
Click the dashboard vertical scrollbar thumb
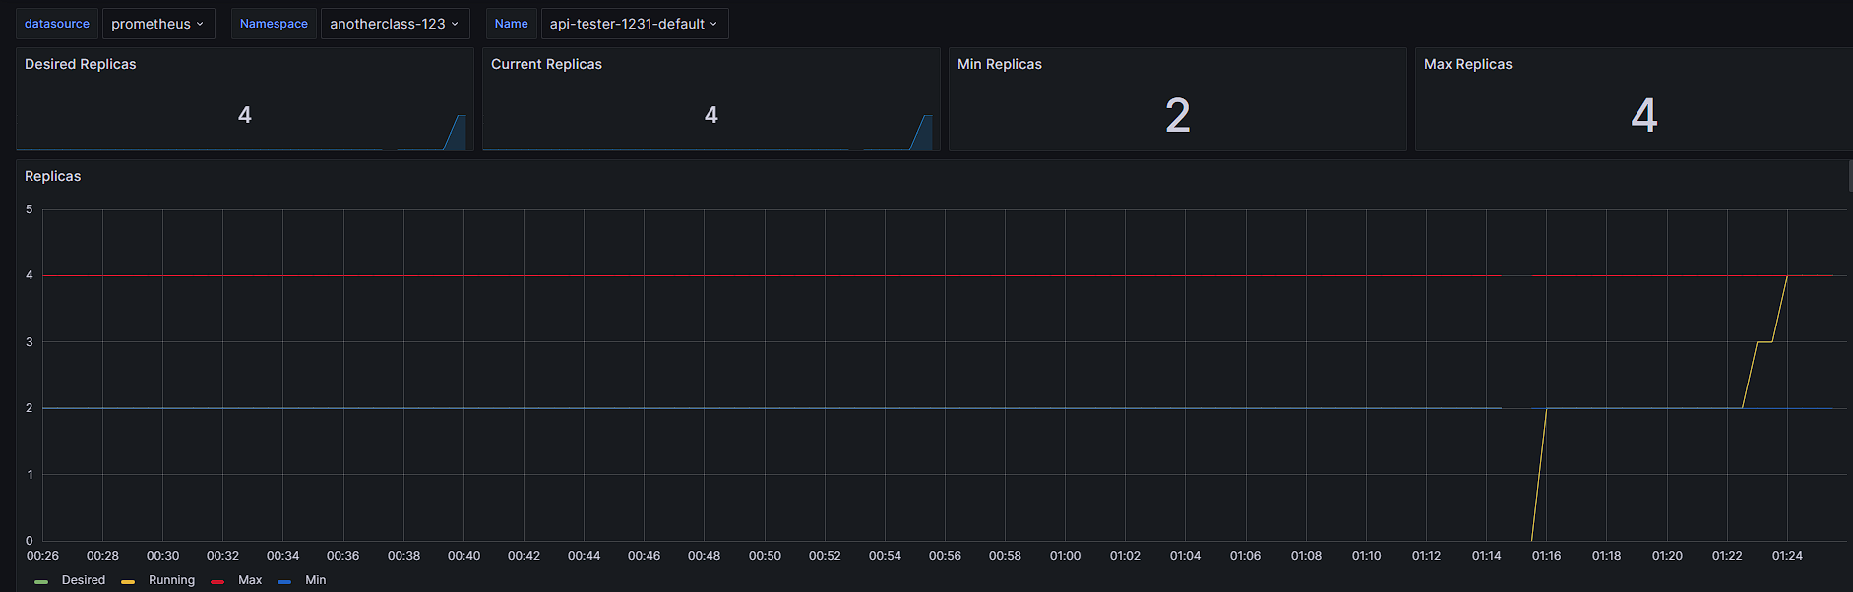[x=1850, y=175]
